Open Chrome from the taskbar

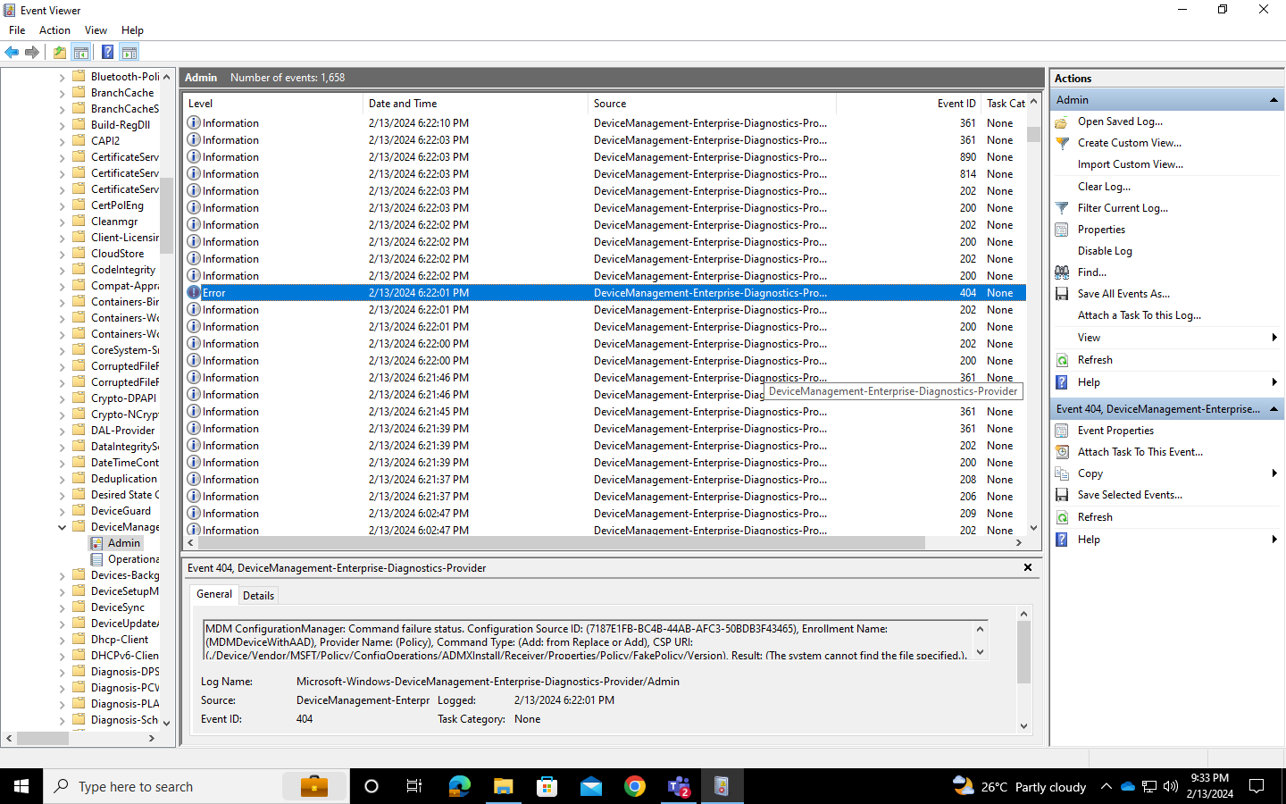point(634,786)
